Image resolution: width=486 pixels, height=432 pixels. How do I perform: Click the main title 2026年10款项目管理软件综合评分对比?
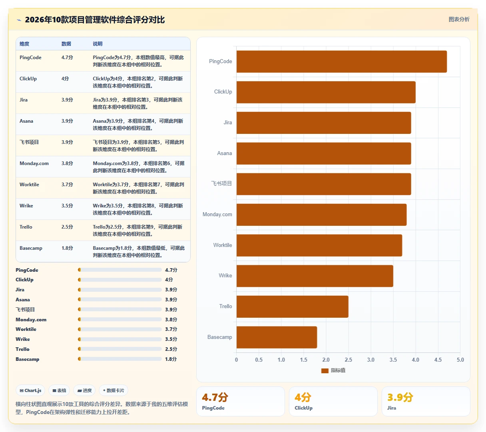[95, 20]
